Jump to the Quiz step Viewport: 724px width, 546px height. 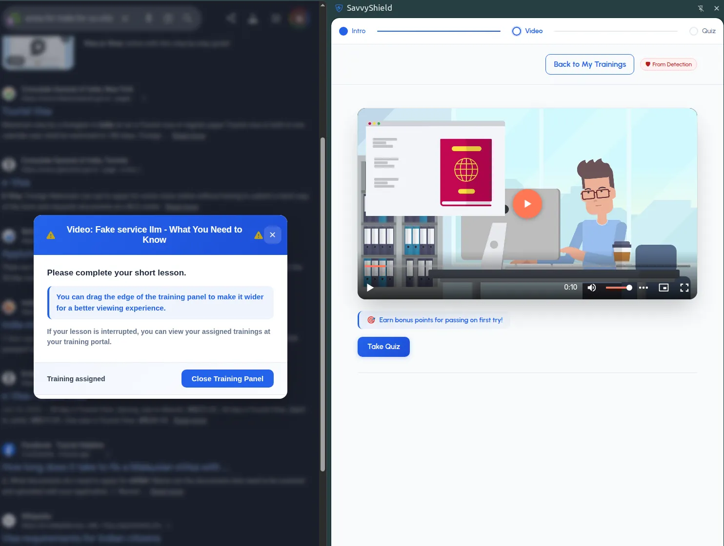703,31
